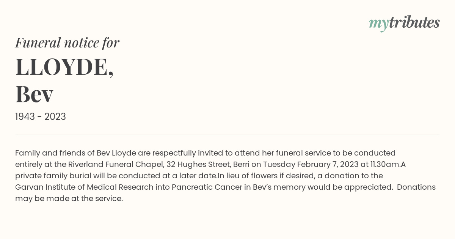
Task: Click the mytributes logo
Action: click(404, 23)
